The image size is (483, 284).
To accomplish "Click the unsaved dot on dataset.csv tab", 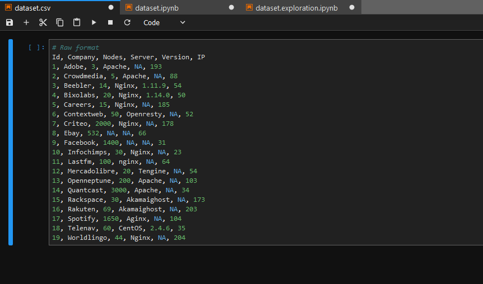I will pyautogui.click(x=111, y=7).
